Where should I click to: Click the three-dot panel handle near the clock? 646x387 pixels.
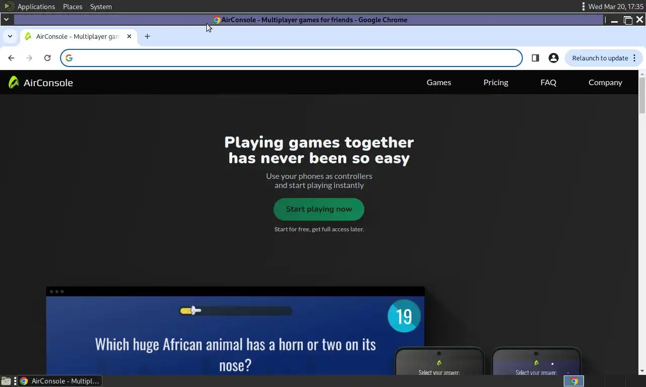pos(583,7)
